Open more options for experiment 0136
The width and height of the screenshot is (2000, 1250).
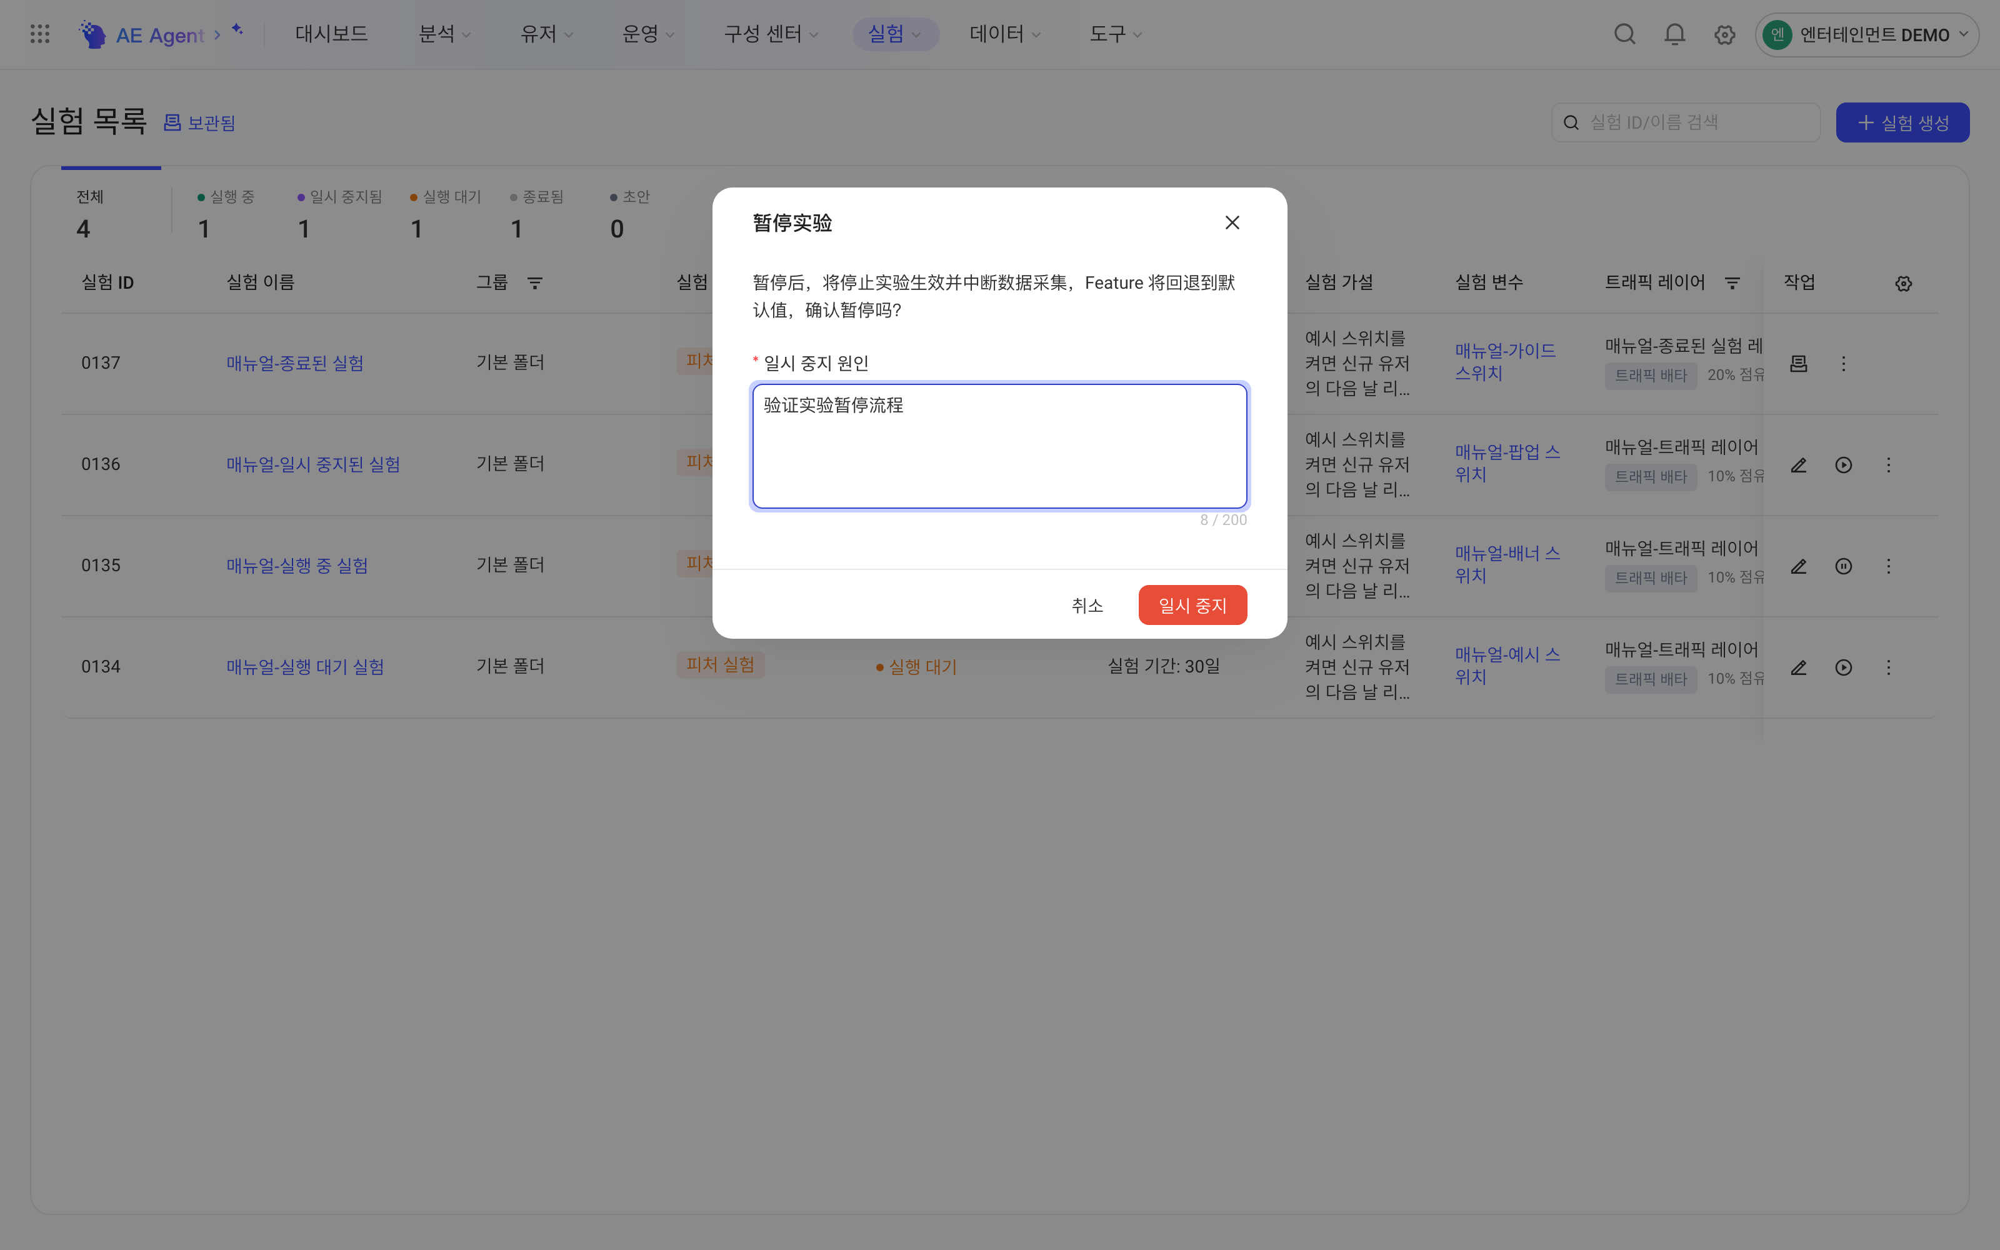(1888, 464)
